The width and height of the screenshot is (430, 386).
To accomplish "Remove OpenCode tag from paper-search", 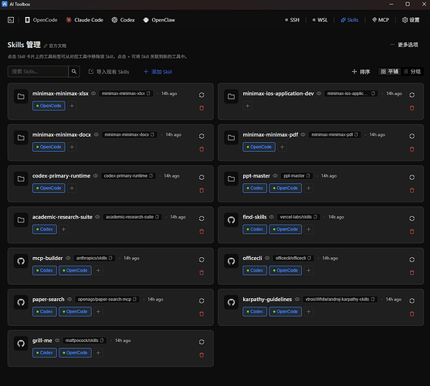I will coord(75,311).
